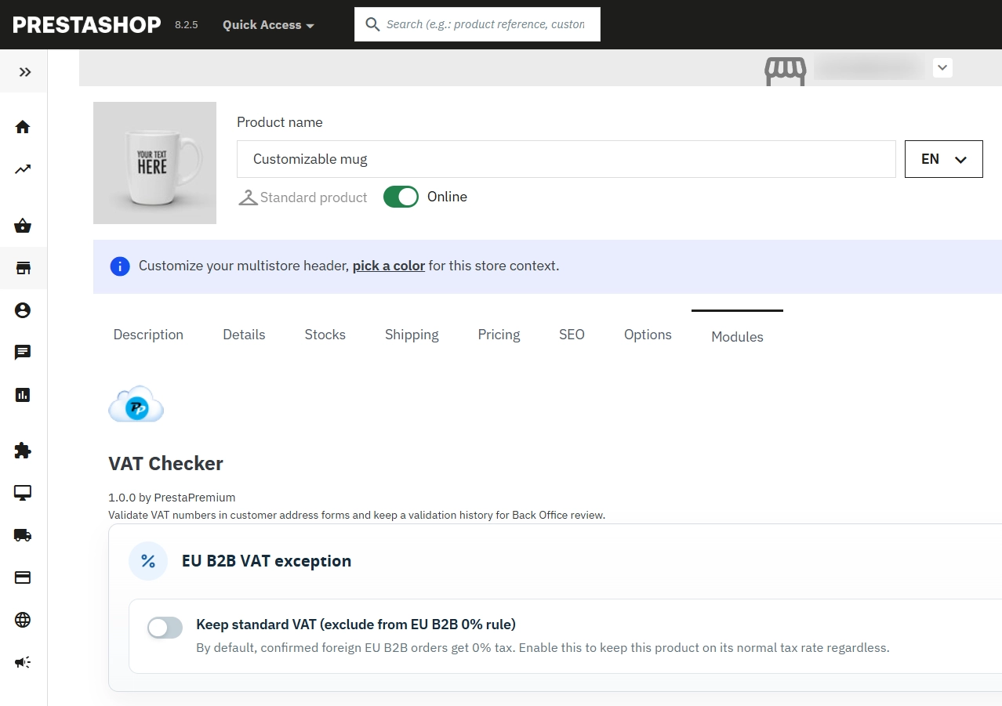The image size is (1002, 706).
Task: Click the PrestaPremium cloud module logo
Action: [x=136, y=404]
